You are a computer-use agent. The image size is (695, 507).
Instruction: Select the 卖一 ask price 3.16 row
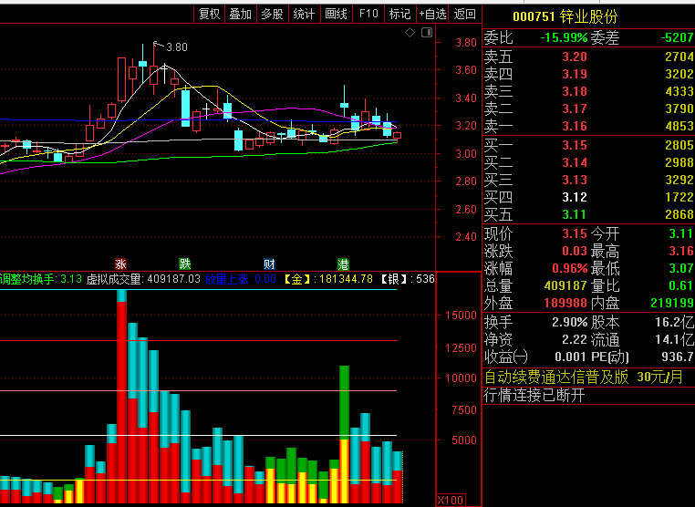[587, 126]
